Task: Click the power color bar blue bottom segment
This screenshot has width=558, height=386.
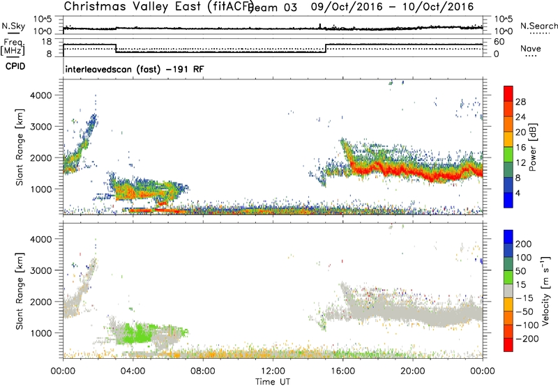Action: pos(508,200)
